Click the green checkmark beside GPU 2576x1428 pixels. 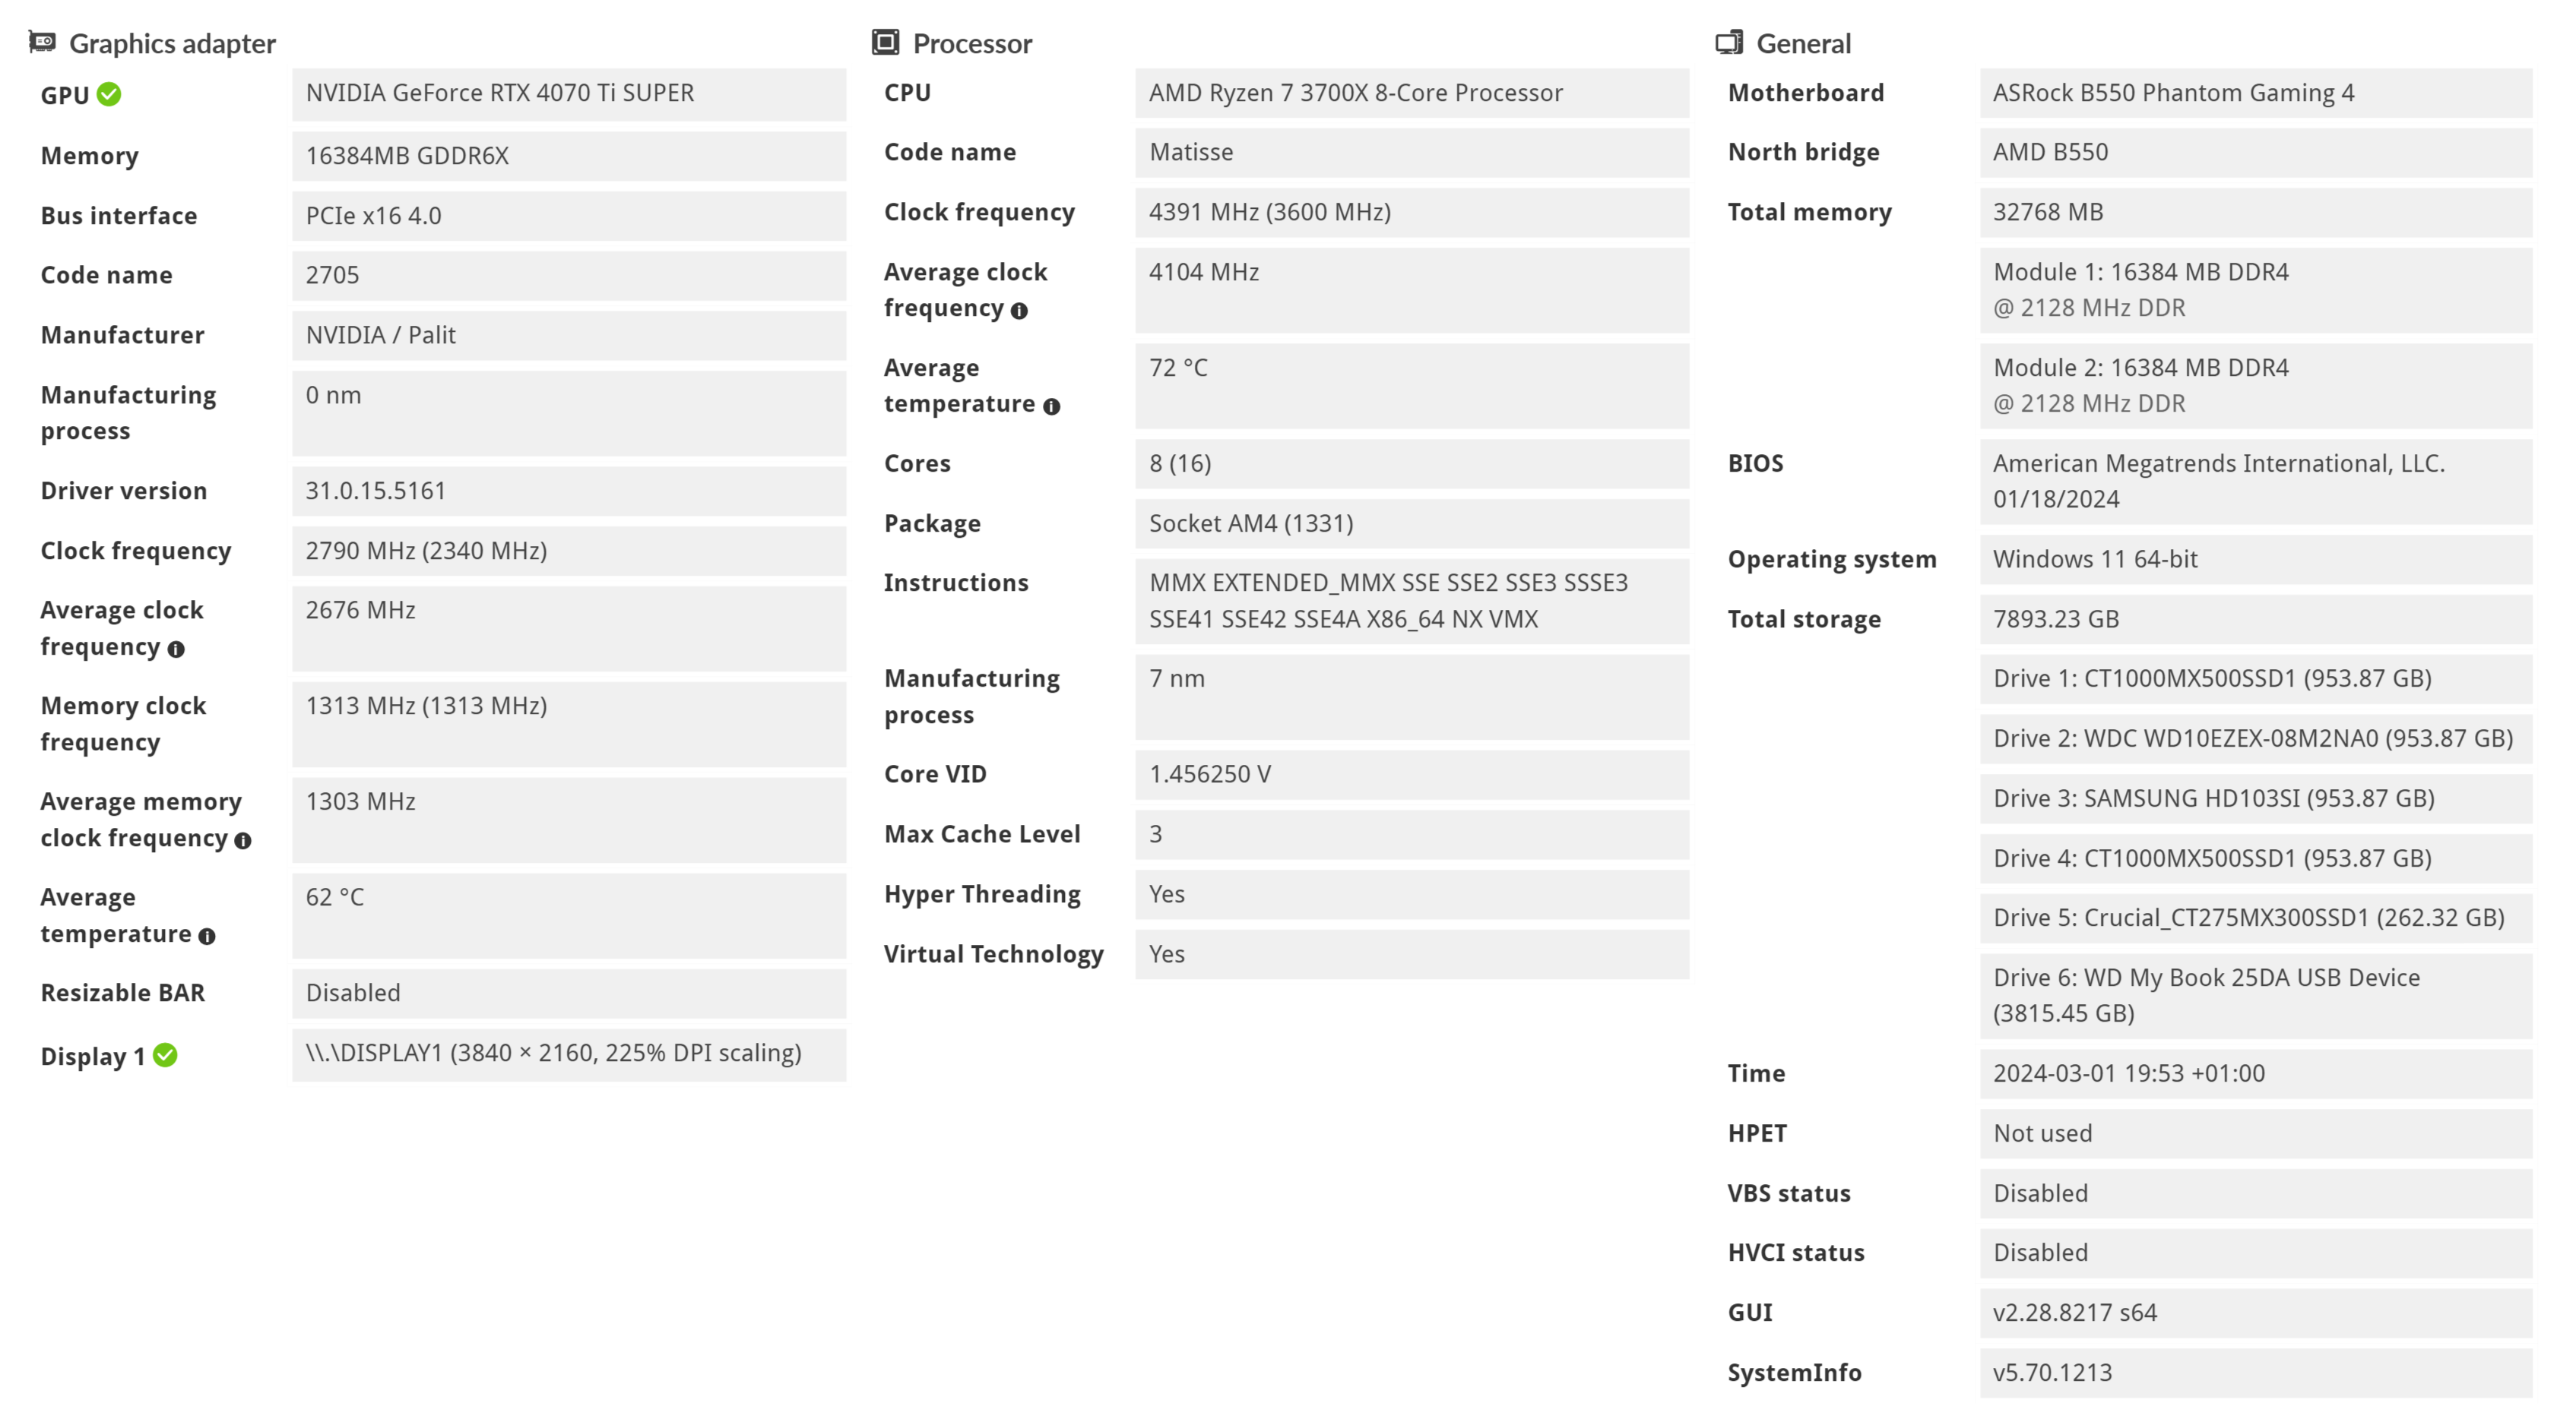click(x=109, y=94)
